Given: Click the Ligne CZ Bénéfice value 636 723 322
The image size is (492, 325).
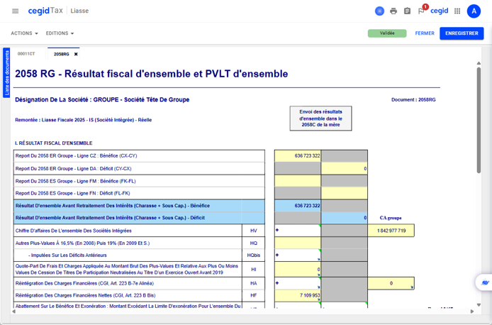Looking at the screenshot, I should click(x=298, y=155).
